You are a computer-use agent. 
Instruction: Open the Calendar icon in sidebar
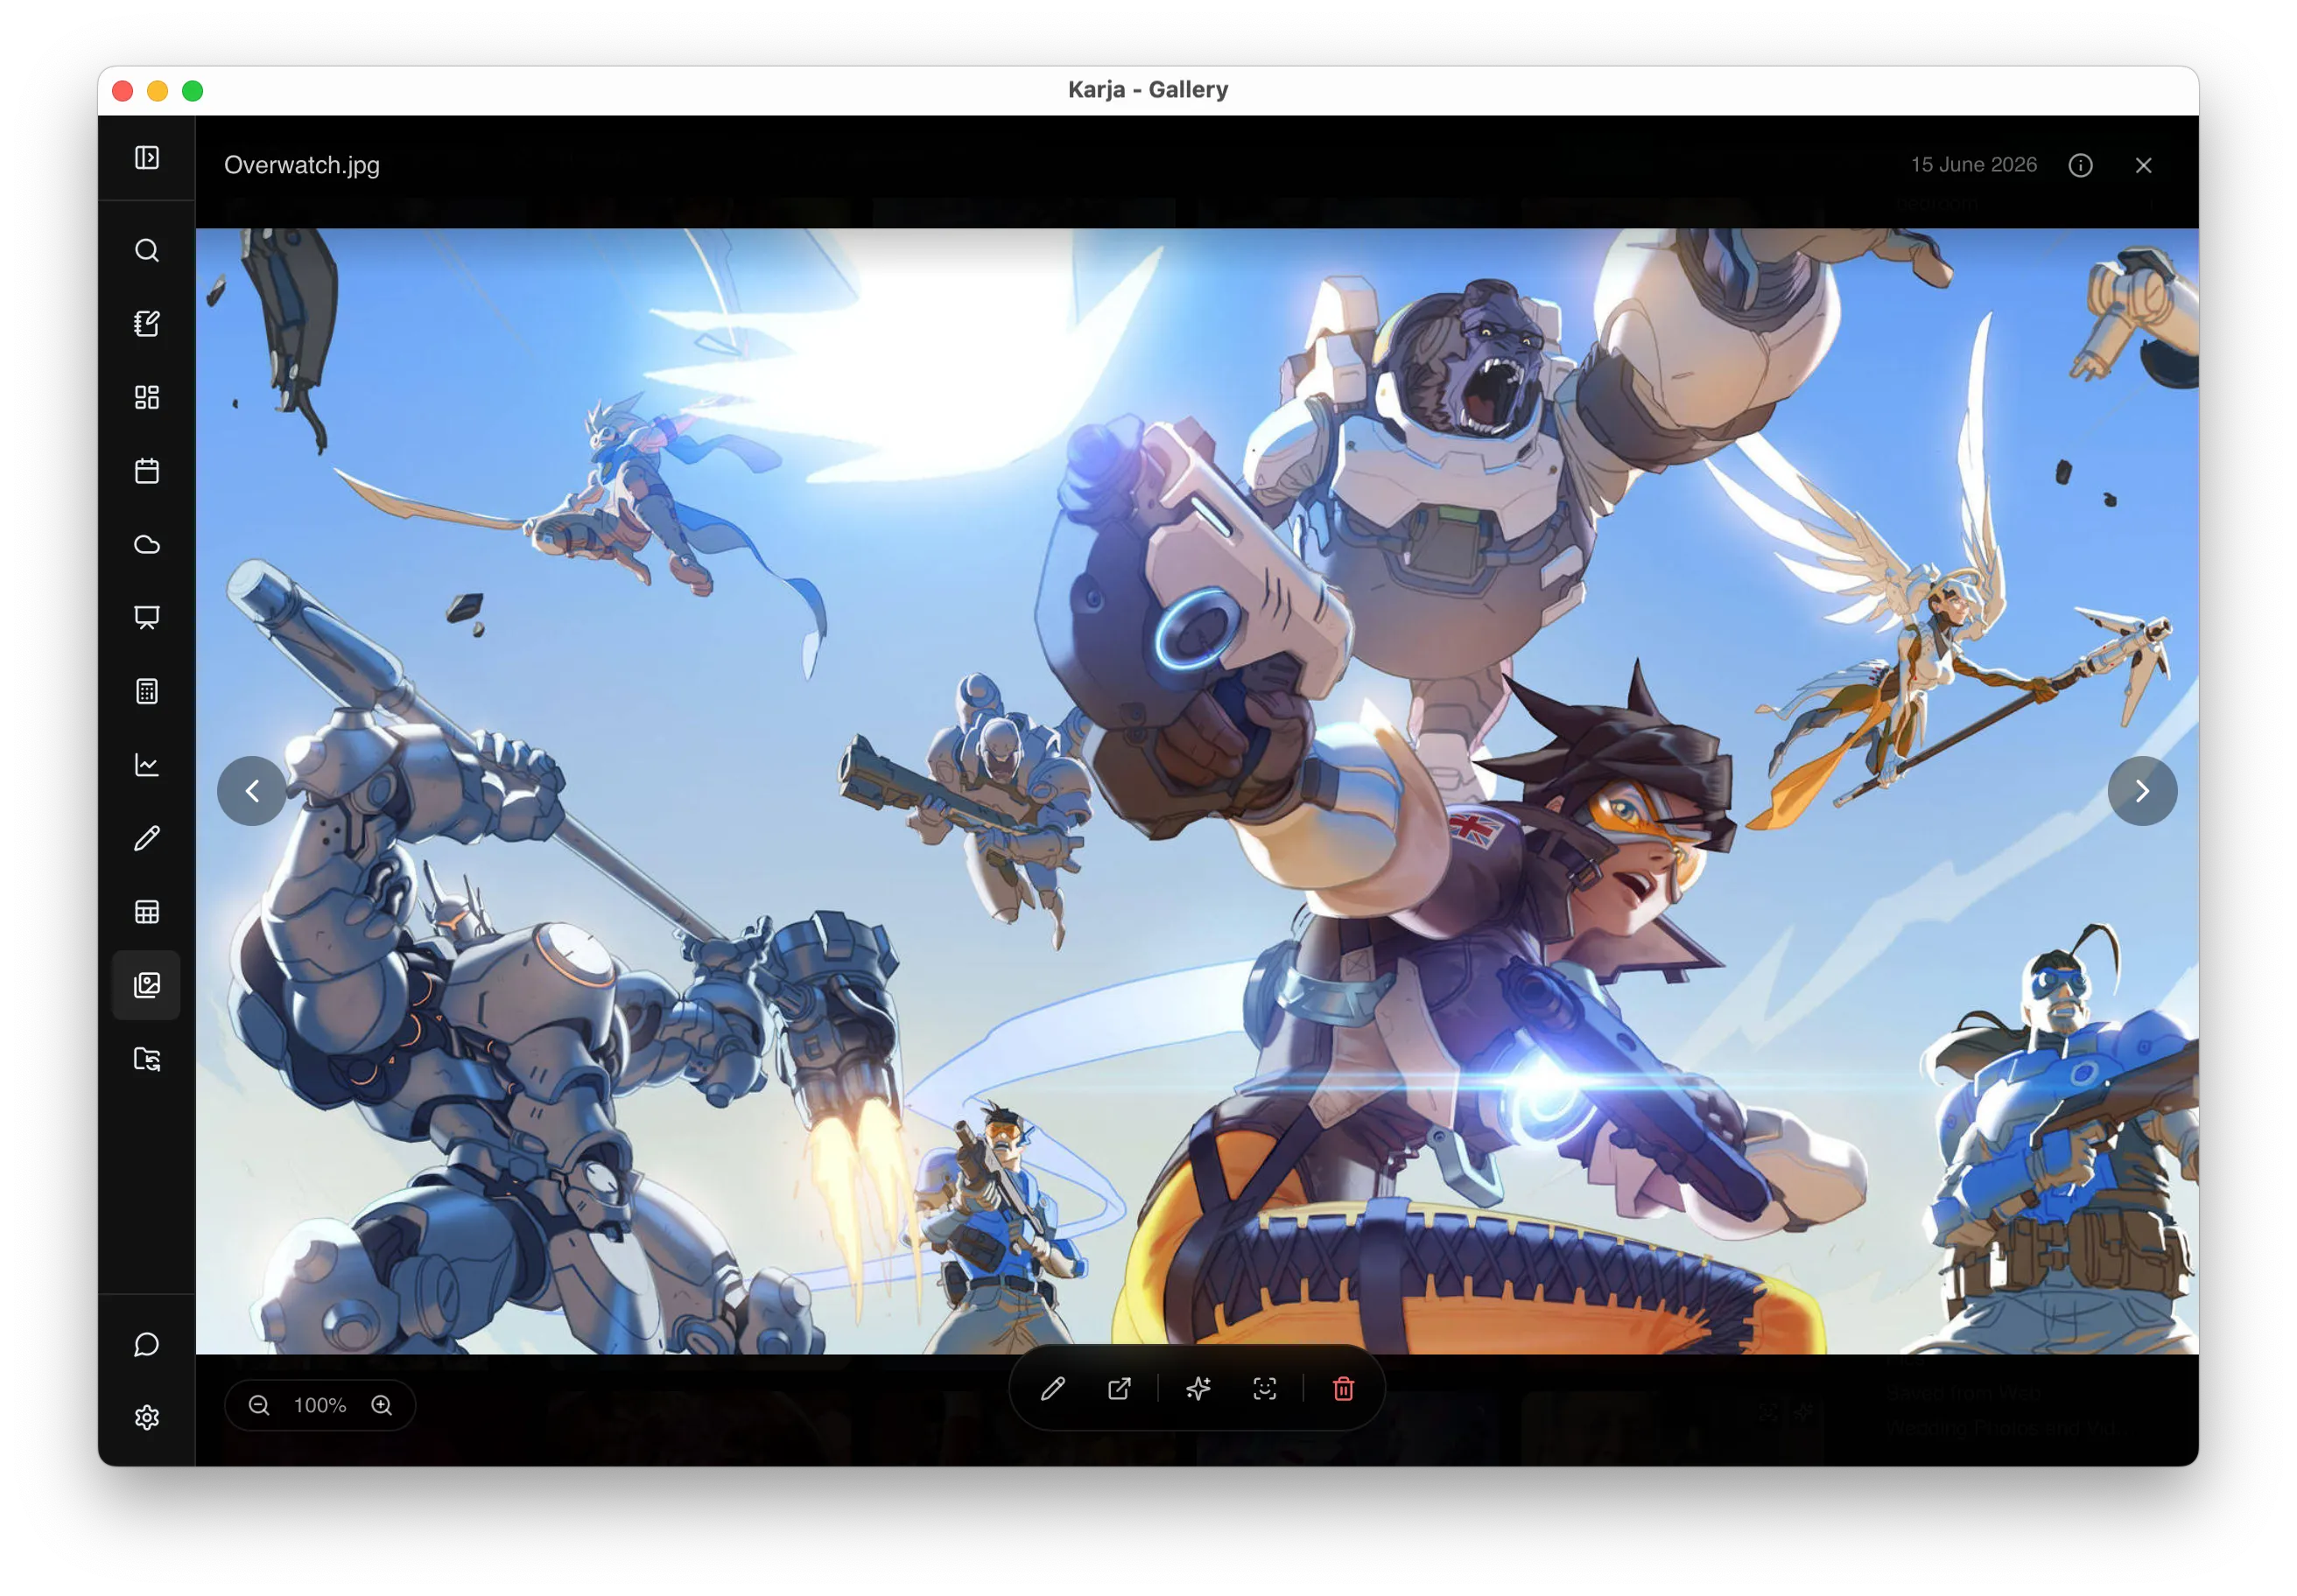point(147,471)
